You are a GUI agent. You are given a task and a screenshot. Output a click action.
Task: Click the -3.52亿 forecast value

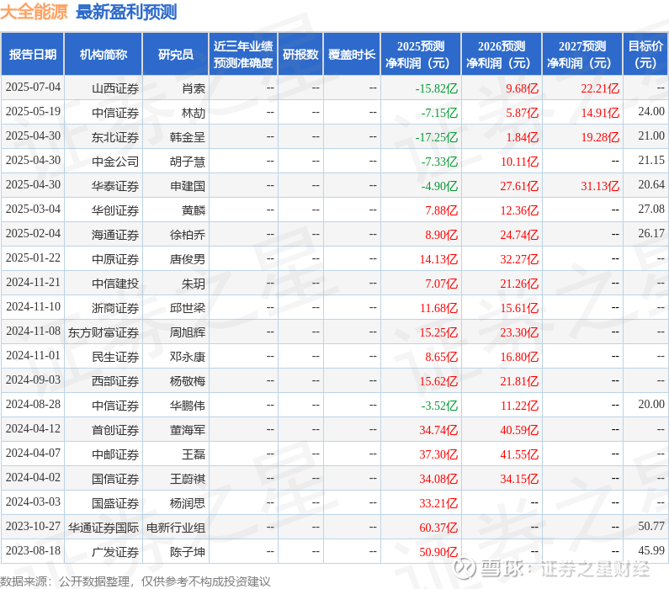pyautogui.click(x=439, y=406)
